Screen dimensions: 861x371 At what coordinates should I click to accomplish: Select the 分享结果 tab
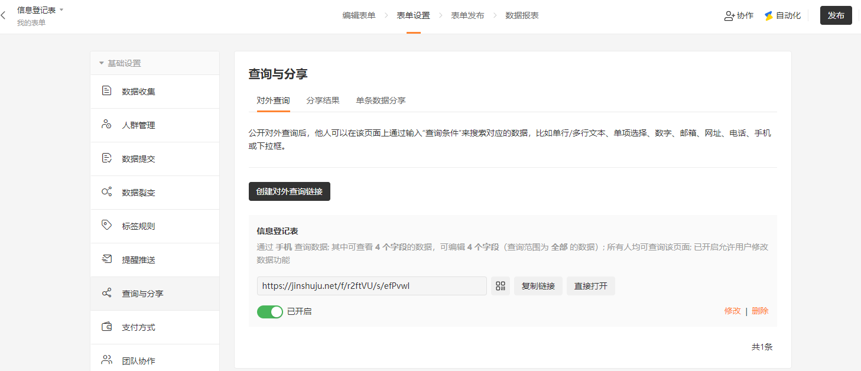pyautogui.click(x=323, y=100)
